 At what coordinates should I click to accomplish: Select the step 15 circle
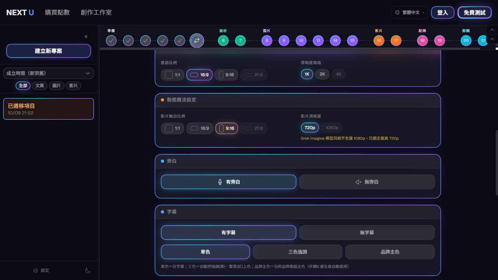(352, 40)
